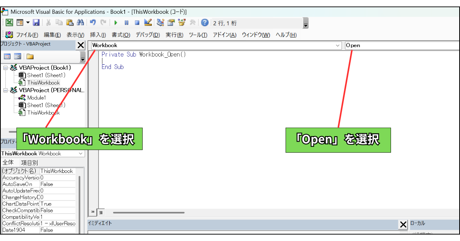The image size is (460, 241).
Task: Click the Break pause icon
Action: coord(127,23)
